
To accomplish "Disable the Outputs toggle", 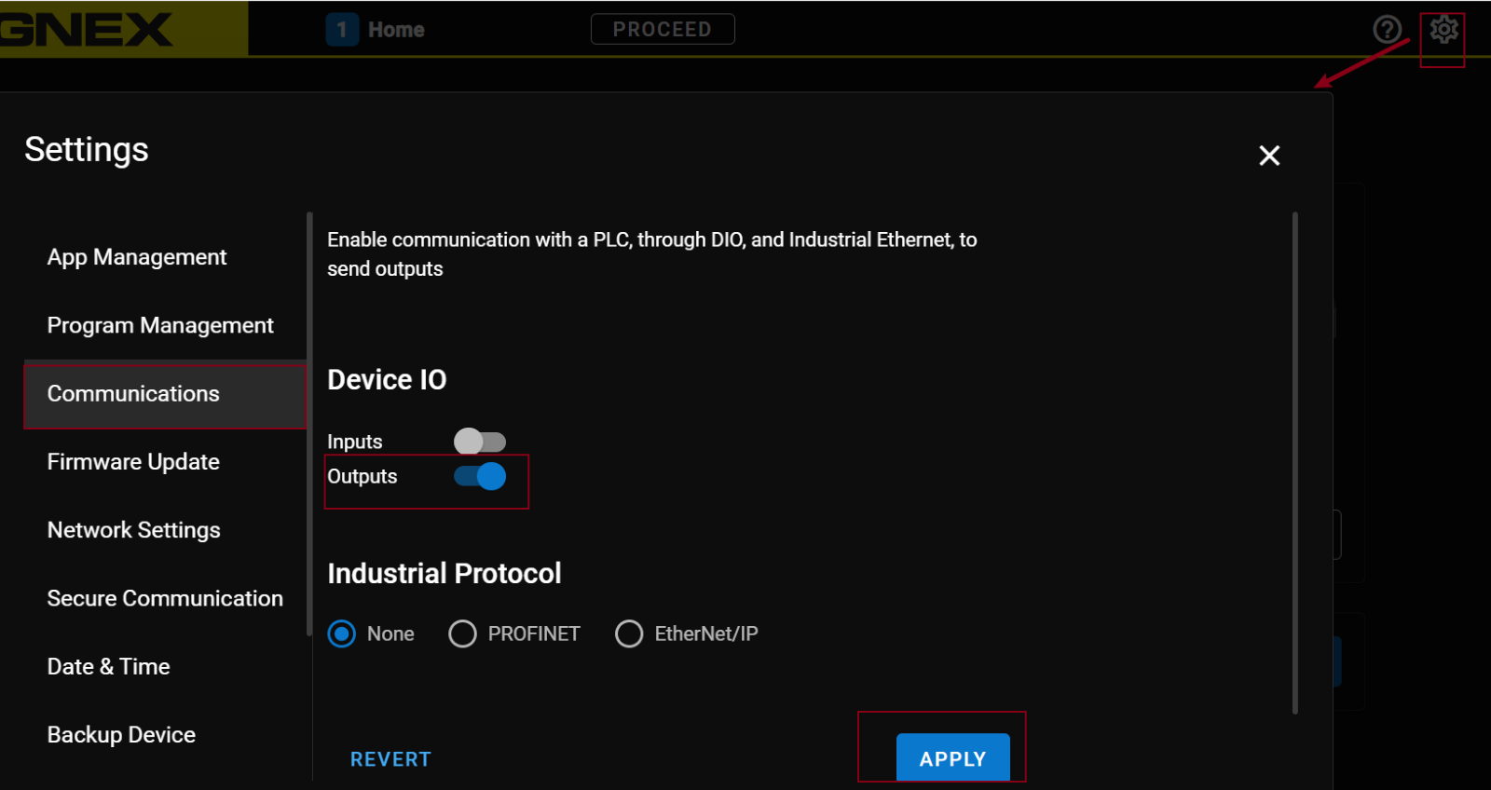I will (479, 477).
